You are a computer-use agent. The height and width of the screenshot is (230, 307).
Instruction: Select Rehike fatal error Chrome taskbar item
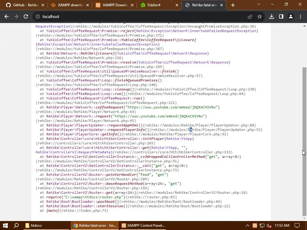coord(95,226)
